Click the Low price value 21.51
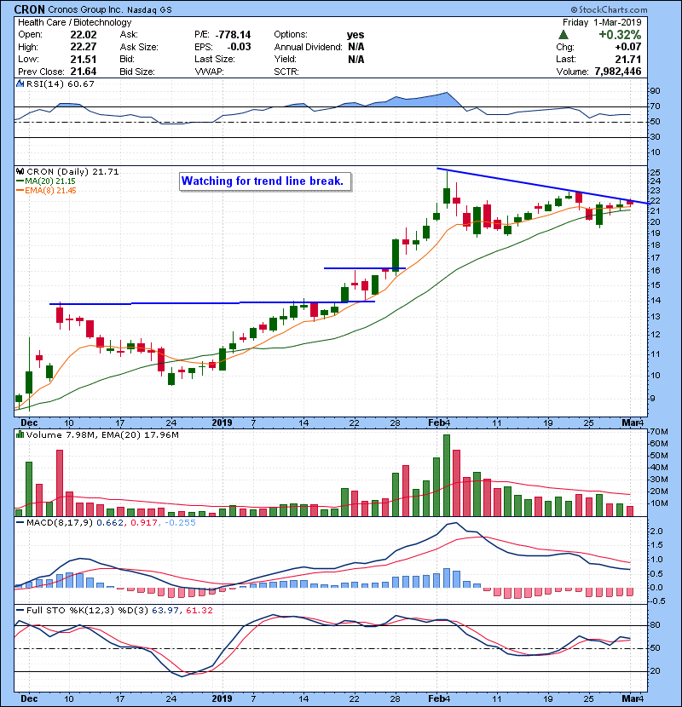Viewport: 682px width, 707px height. (x=84, y=59)
